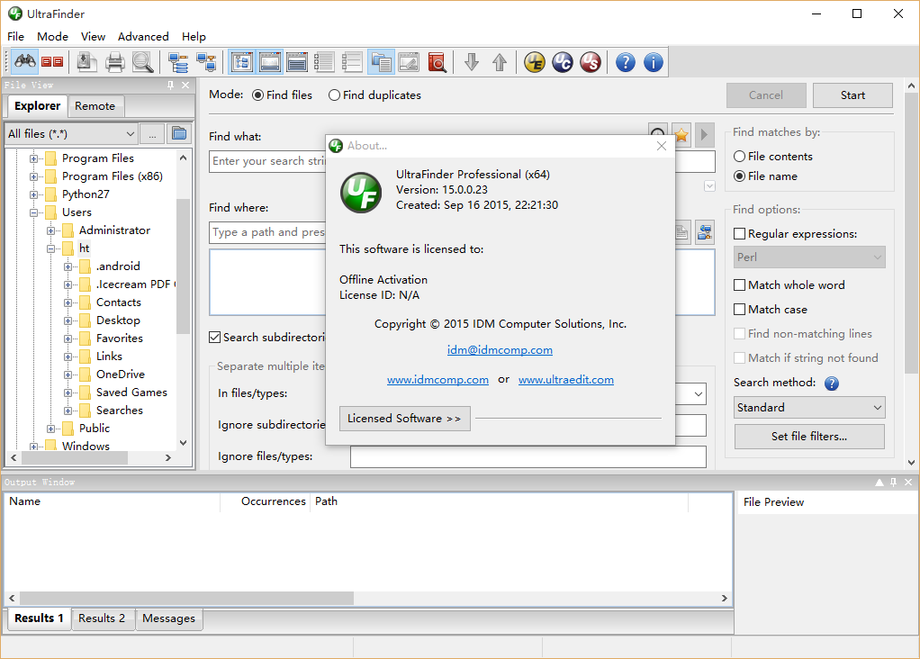Screen dimensions: 920x659
Task: Choose File contents matching option
Action: (x=740, y=157)
